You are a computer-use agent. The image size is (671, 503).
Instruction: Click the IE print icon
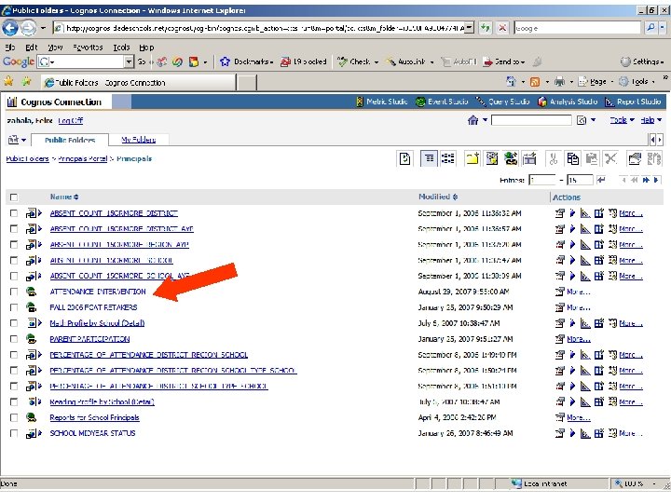click(559, 81)
